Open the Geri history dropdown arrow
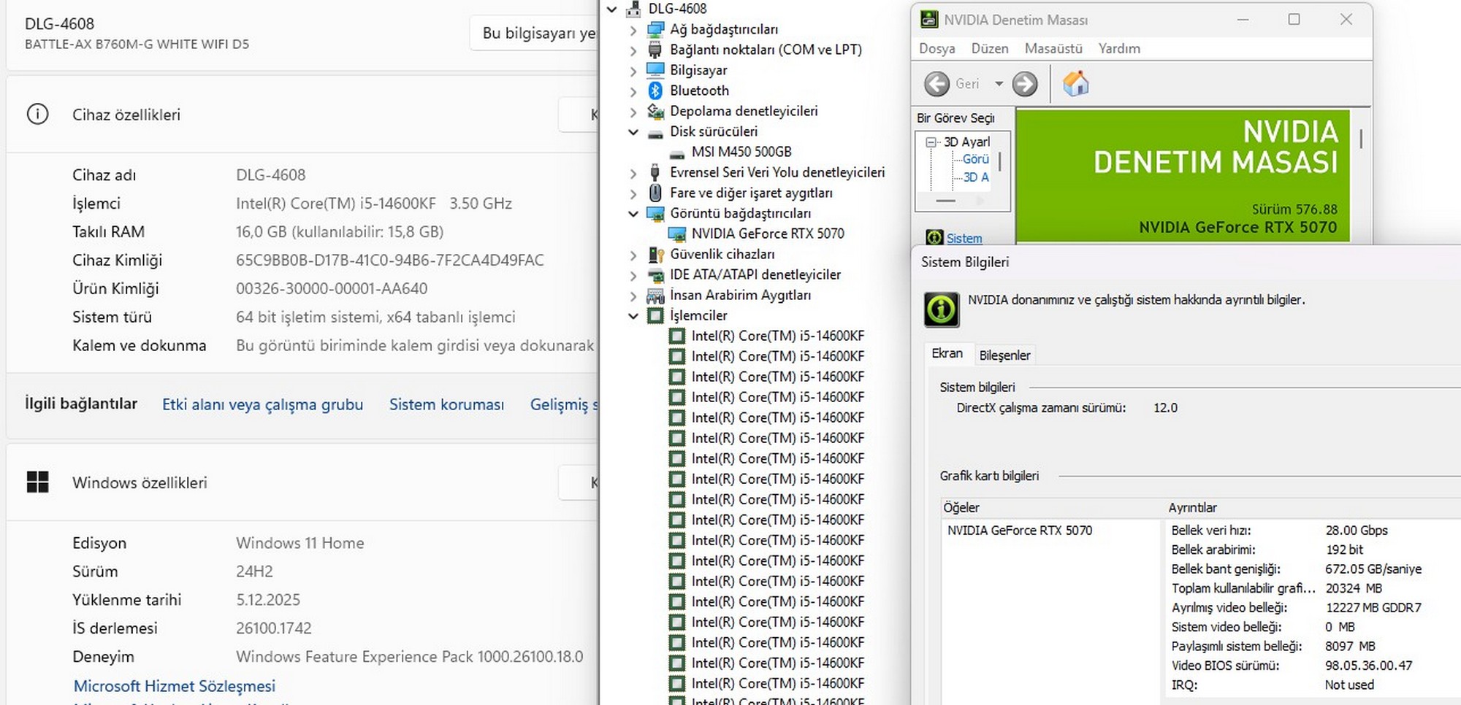This screenshot has width=1461, height=705. 999,84
